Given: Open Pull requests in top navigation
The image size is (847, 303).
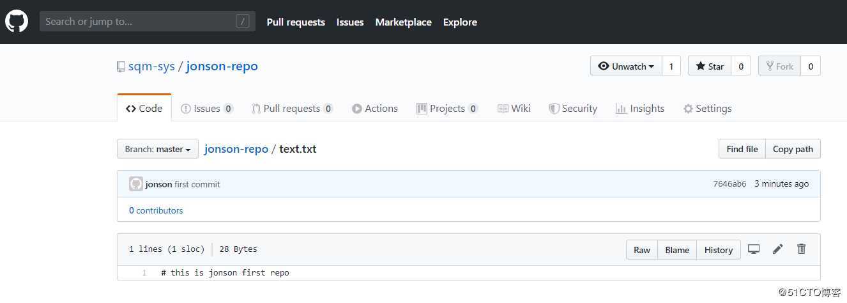Looking at the screenshot, I should coord(296,22).
